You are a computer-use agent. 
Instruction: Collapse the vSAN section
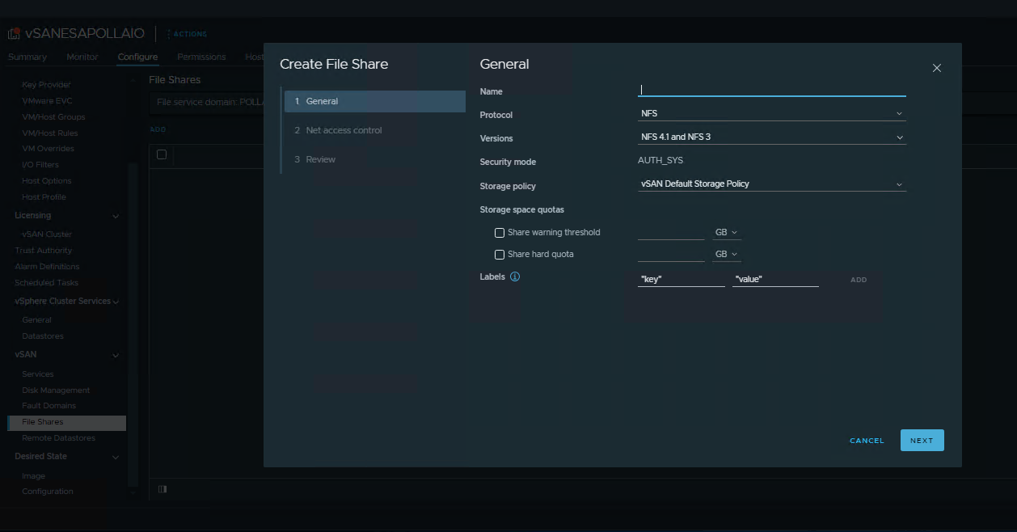[116, 355]
